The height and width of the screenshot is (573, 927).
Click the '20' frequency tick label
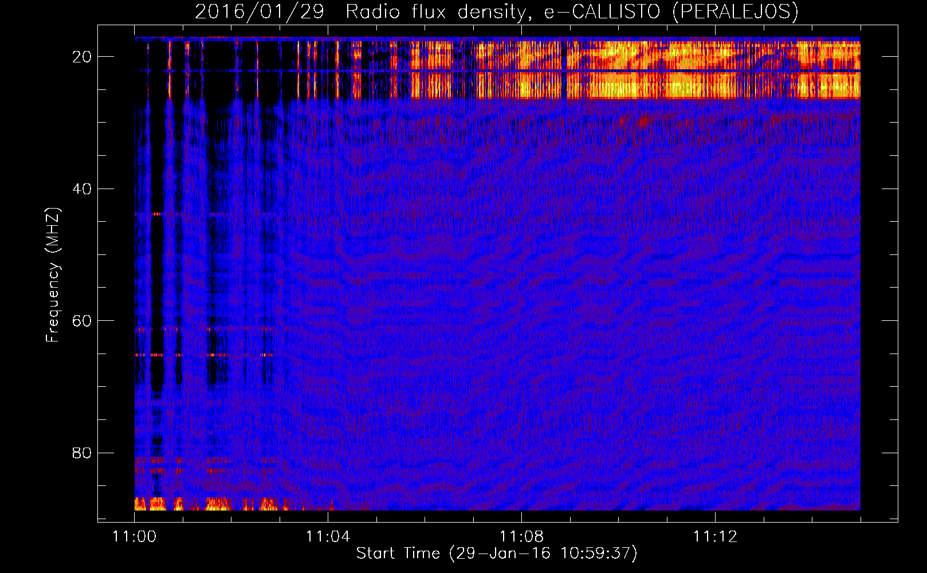pyautogui.click(x=82, y=57)
